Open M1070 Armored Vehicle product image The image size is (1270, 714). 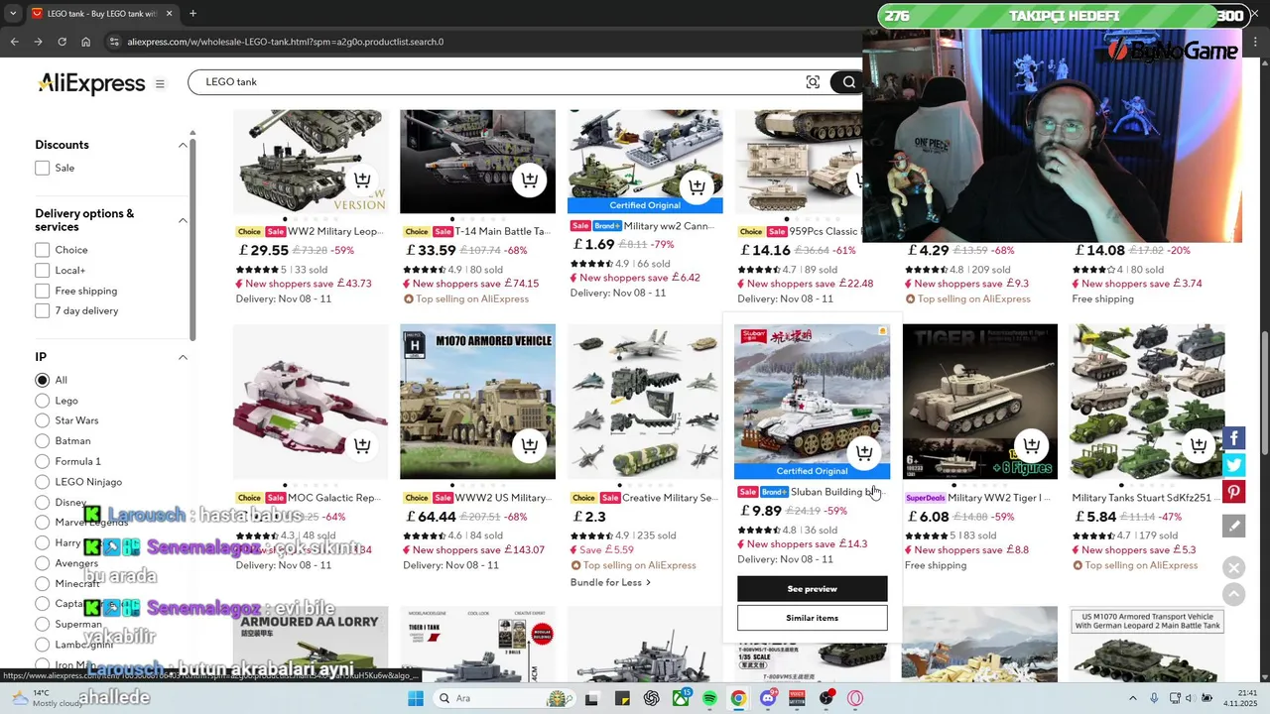click(478, 402)
